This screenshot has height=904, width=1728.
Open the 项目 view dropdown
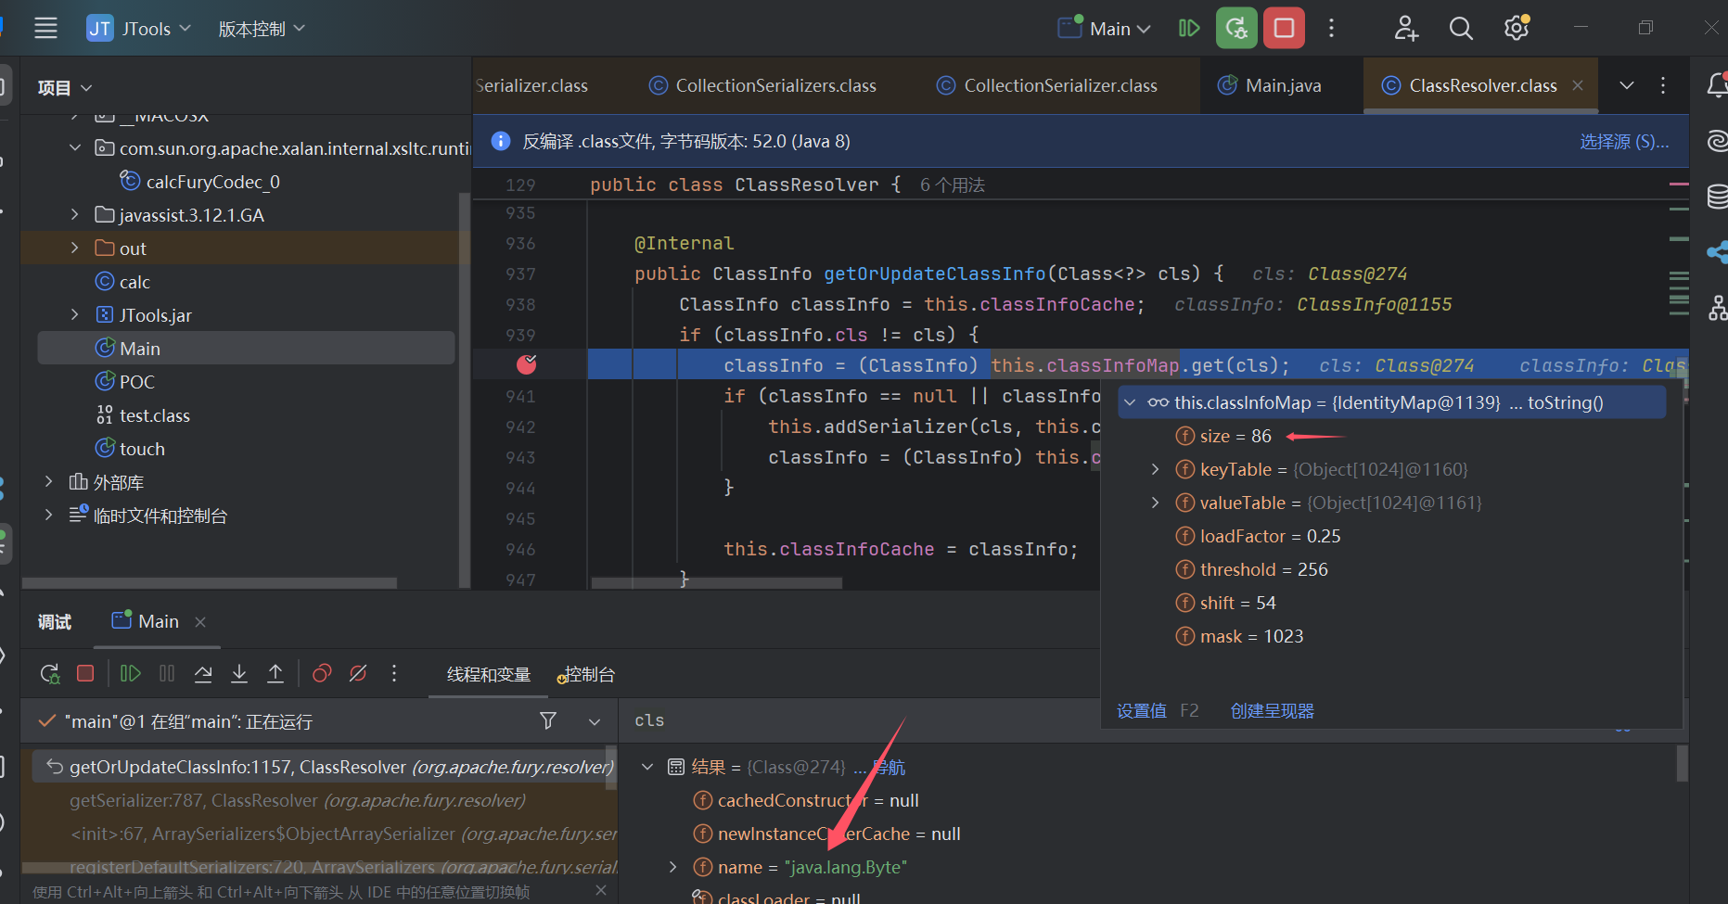pos(65,88)
